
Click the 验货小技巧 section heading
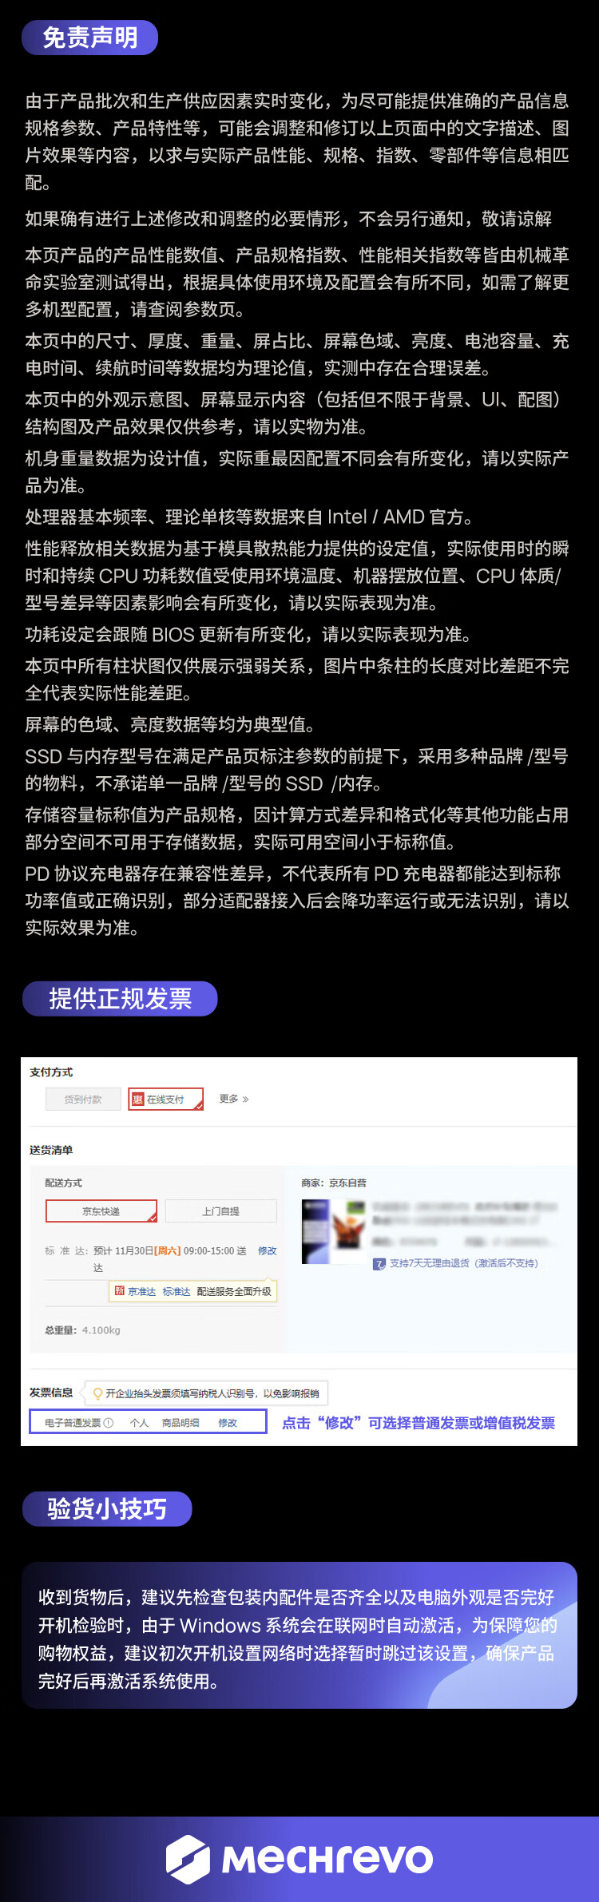pyautogui.click(x=107, y=1508)
